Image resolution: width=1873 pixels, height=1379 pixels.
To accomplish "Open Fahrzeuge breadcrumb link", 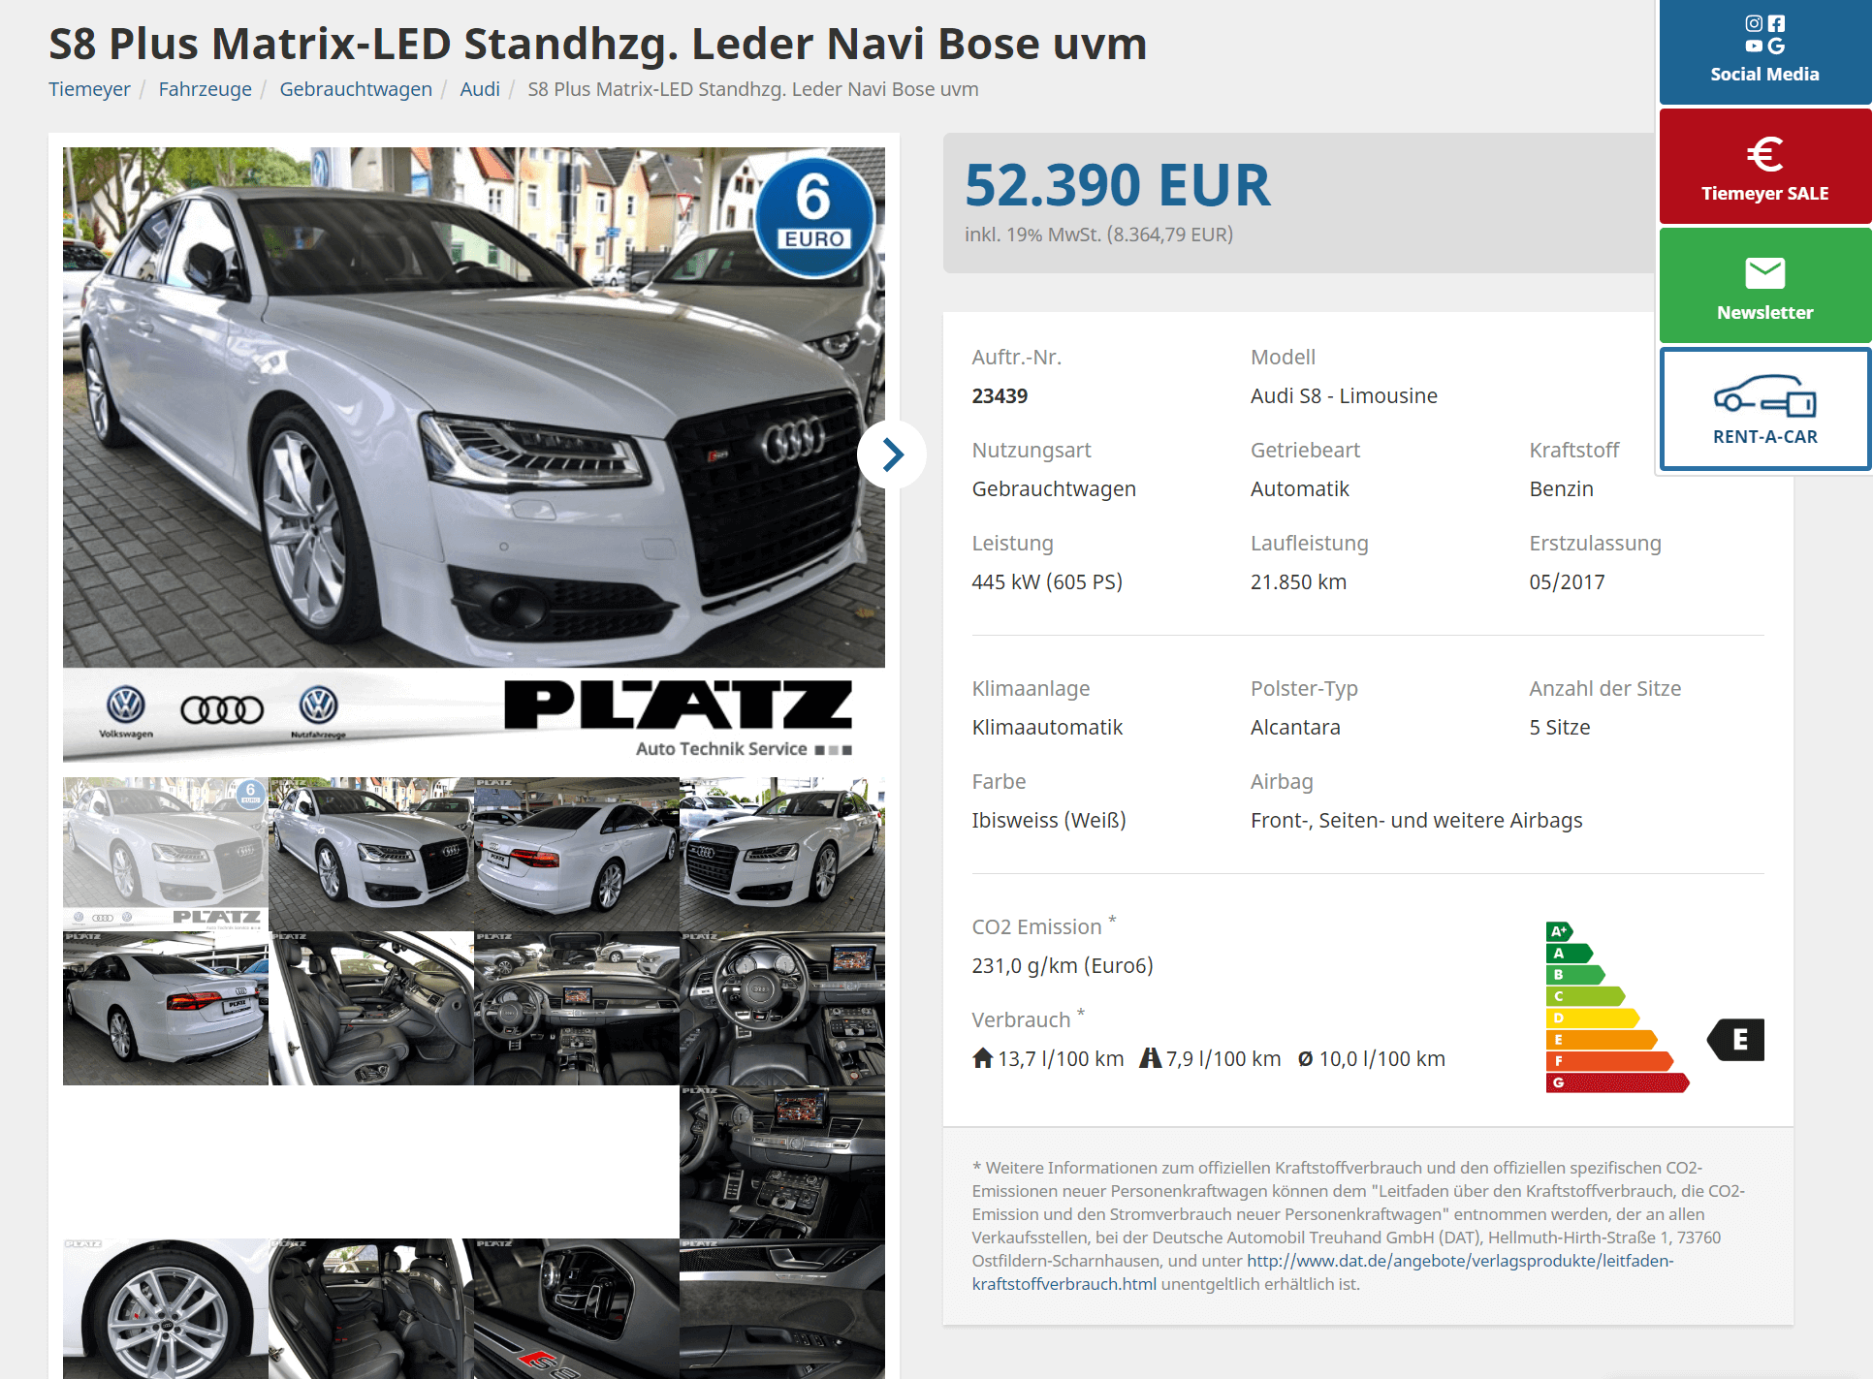I will 205,89.
